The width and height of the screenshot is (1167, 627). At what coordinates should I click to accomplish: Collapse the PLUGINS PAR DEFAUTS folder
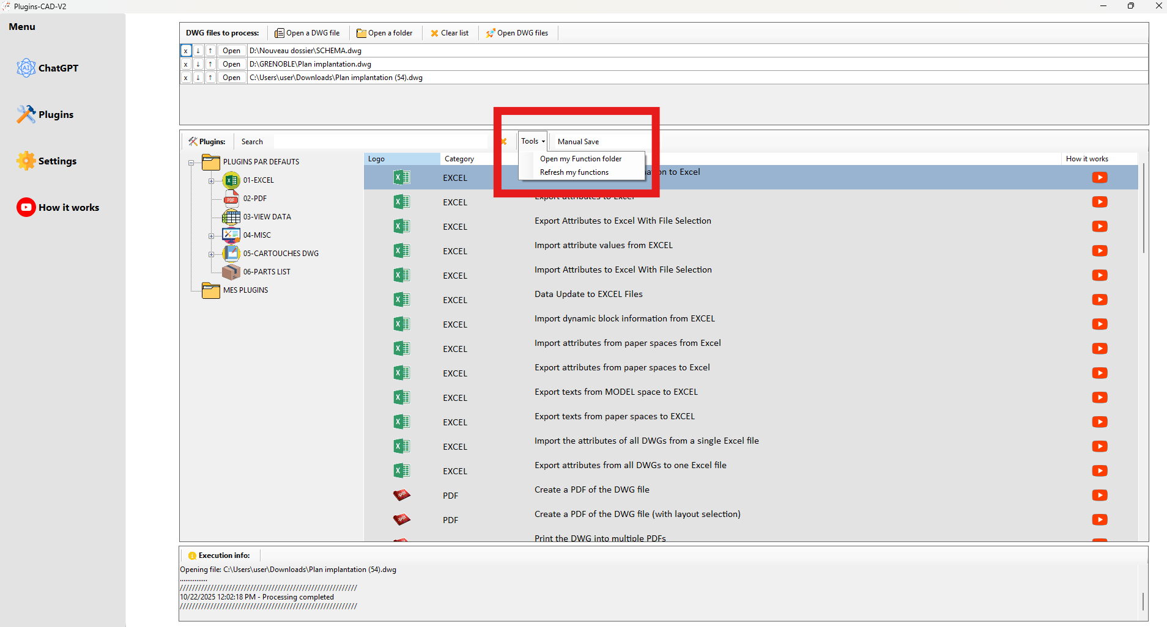coord(191,162)
